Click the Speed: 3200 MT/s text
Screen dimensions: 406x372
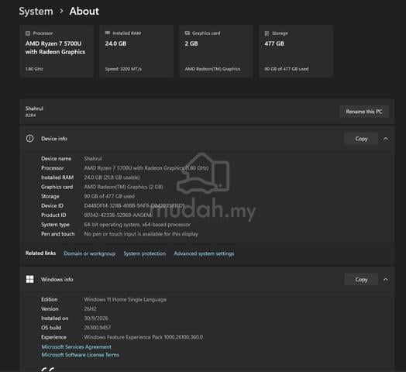123,69
